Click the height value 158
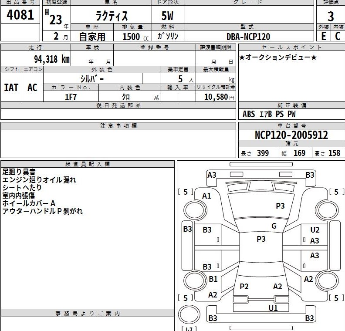Screen dimensions: 345x331 [x=334, y=153]
